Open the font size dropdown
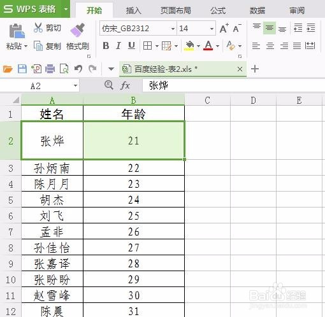This screenshot has height=317, width=325. (212, 29)
